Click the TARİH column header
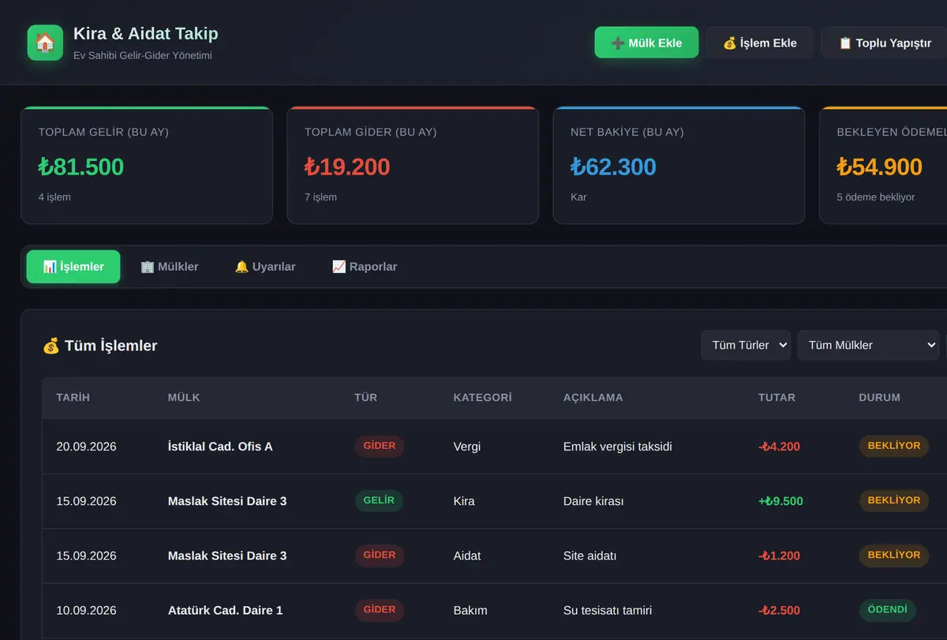Viewport: 947px width, 640px height. pyautogui.click(x=73, y=398)
